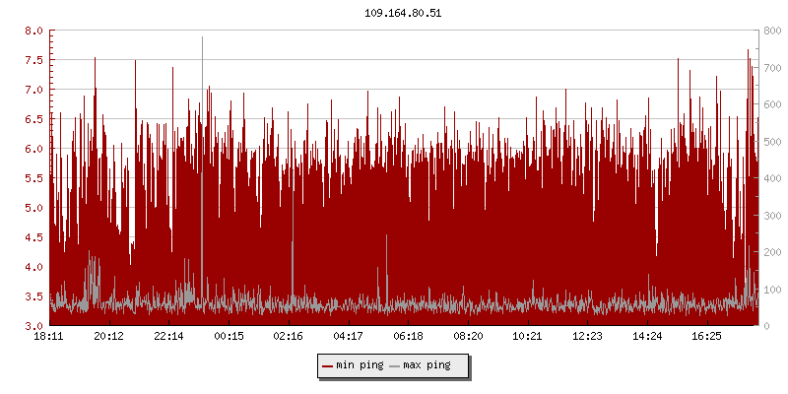
Task: Click the chart title 109.164.80.51
Action: (393, 13)
